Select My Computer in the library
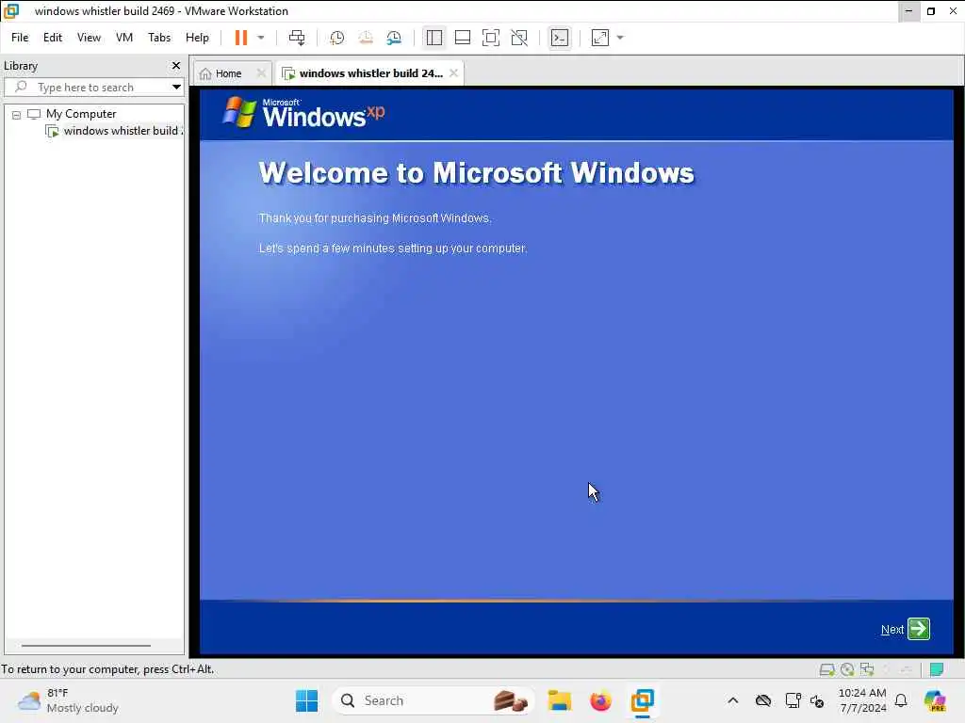This screenshot has height=723, width=965. (x=81, y=114)
